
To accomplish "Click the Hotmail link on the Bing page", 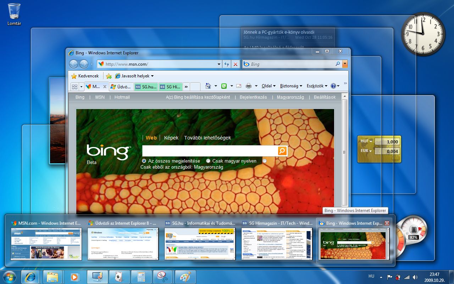I will pyautogui.click(x=122, y=97).
